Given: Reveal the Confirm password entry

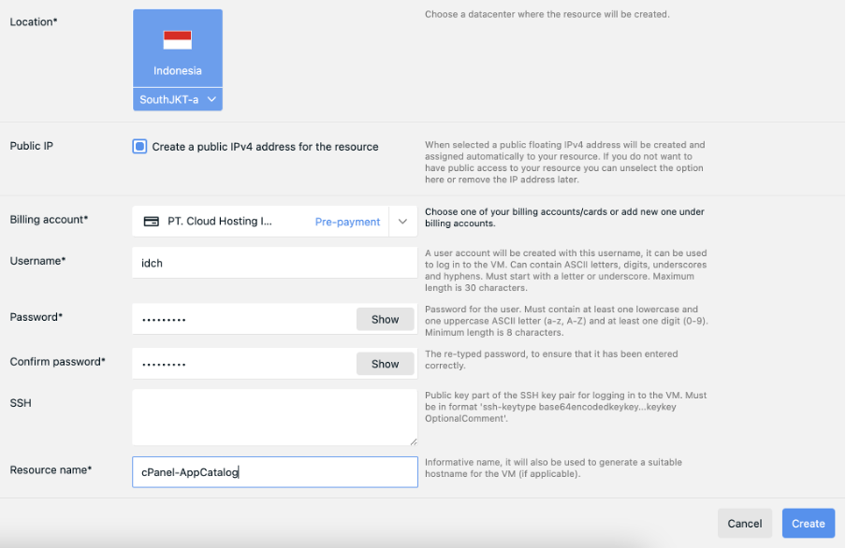Looking at the screenshot, I should 385,364.
